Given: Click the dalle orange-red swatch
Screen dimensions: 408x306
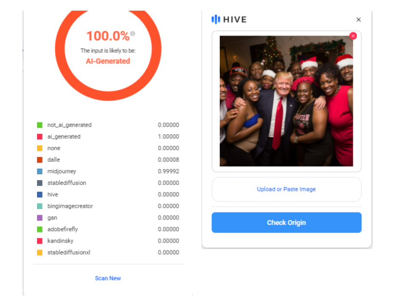Looking at the screenshot, I should [40, 160].
